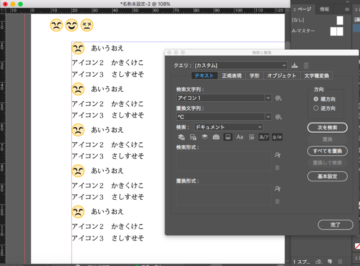Select the 順方向 radio button
This screenshot has width=360, height=266.
(x=316, y=99)
